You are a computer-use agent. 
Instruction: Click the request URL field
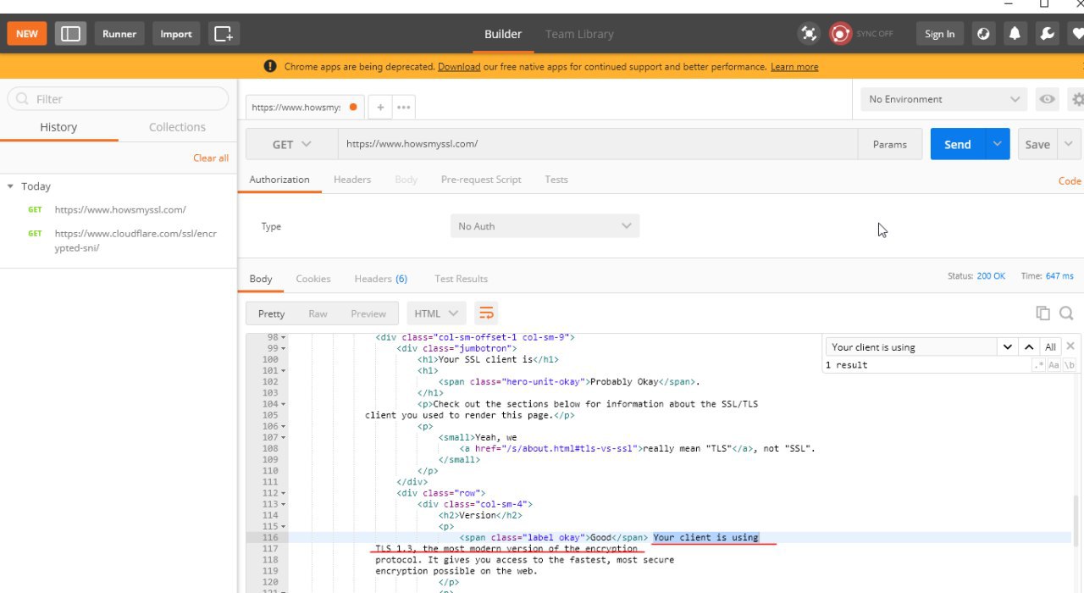(597, 144)
